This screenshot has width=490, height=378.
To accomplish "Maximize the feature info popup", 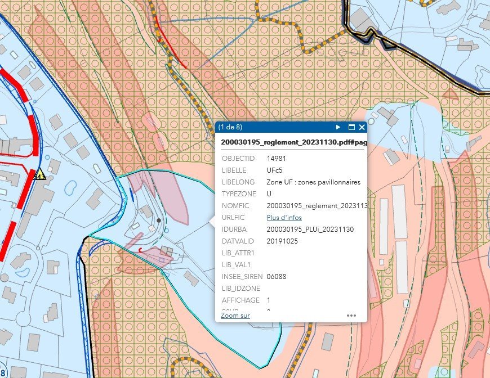I will tap(351, 128).
